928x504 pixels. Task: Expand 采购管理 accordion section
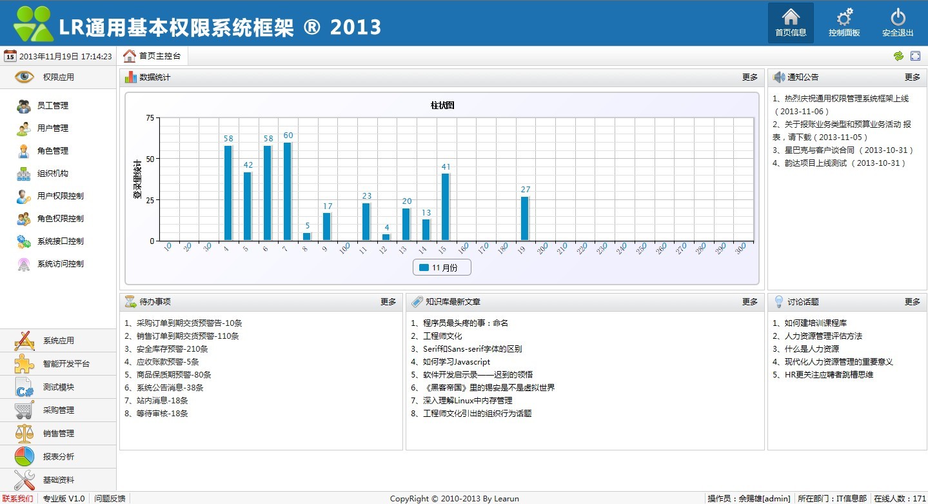point(58,410)
